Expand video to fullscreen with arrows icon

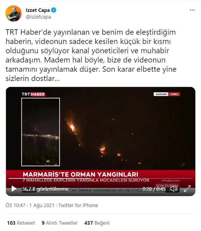click(187, 189)
